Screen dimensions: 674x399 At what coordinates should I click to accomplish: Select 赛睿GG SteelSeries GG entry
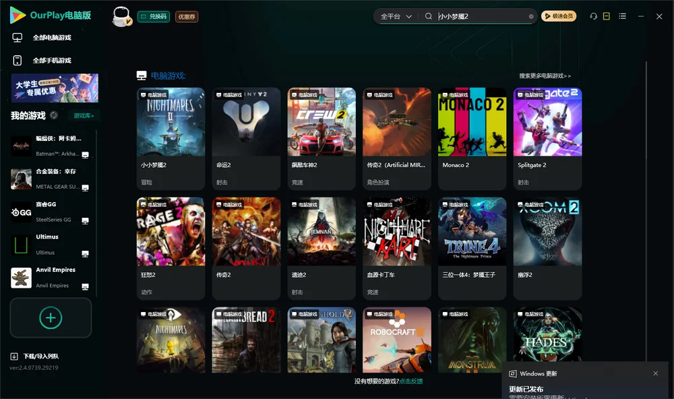(x=52, y=212)
